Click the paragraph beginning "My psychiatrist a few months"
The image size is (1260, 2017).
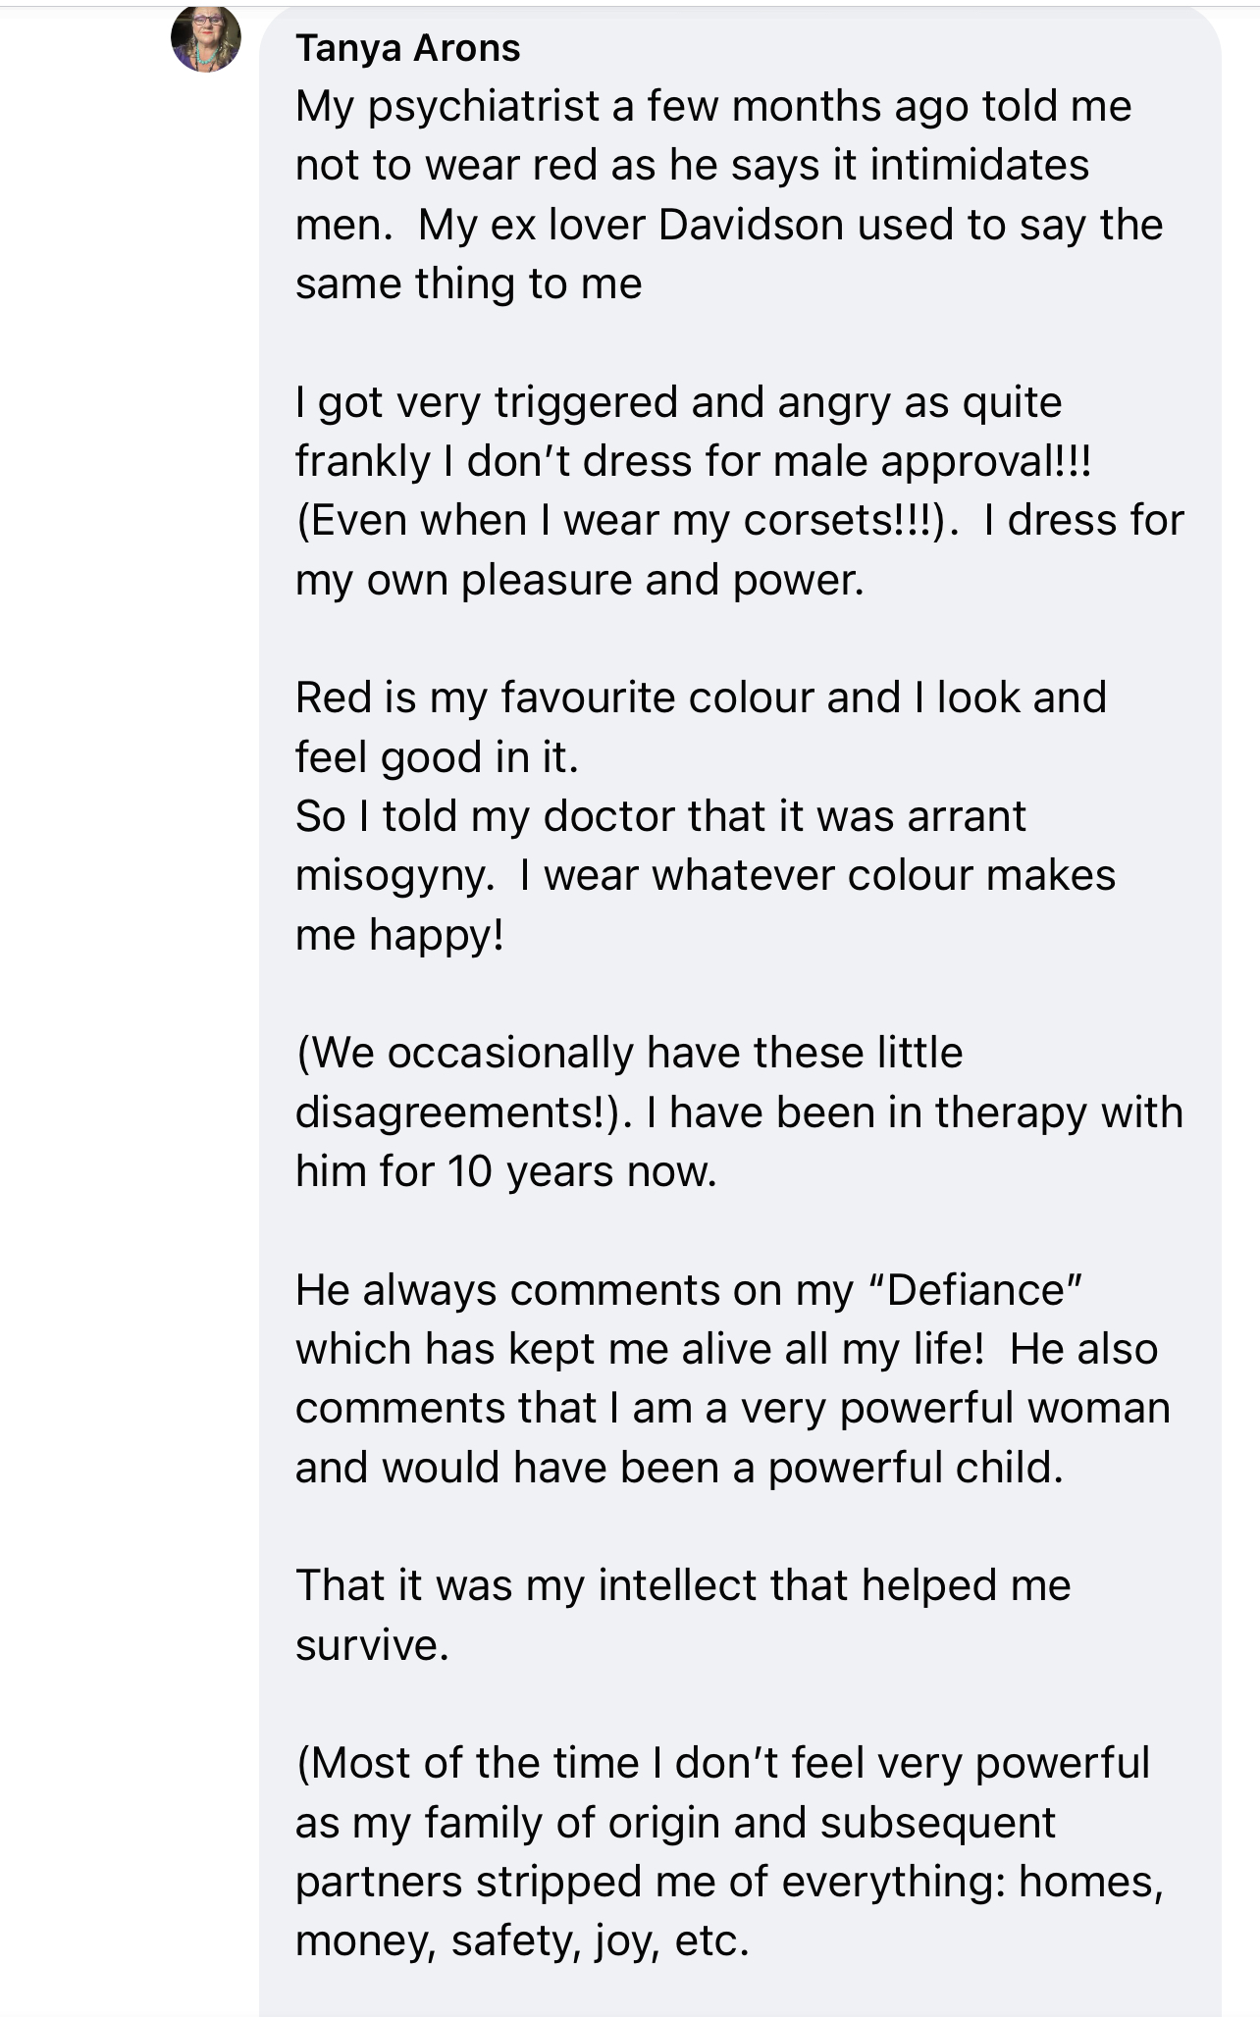tap(729, 195)
